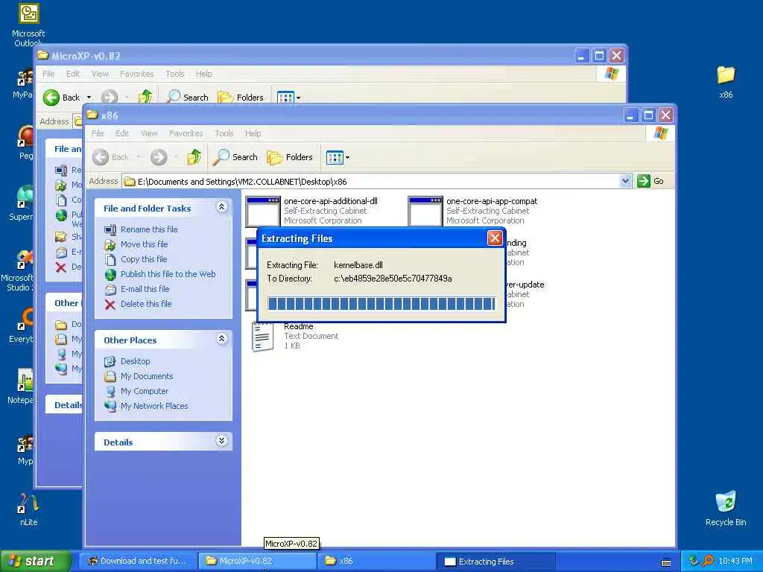Viewport: 763px width, 572px height.
Task: Open Help menu in MicroXP-v0.82 window
Action: click(203, 74)
